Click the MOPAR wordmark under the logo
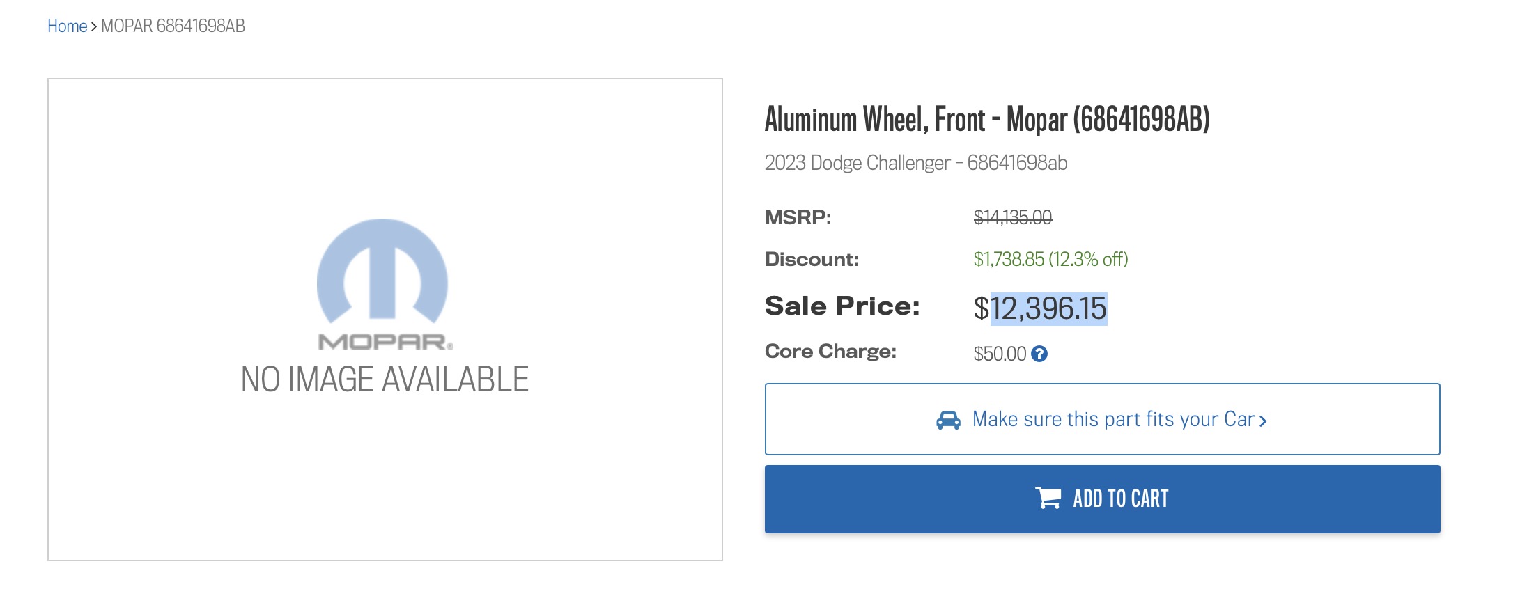1520x596 pixels. pyautogui.click(x=386, y=342)
